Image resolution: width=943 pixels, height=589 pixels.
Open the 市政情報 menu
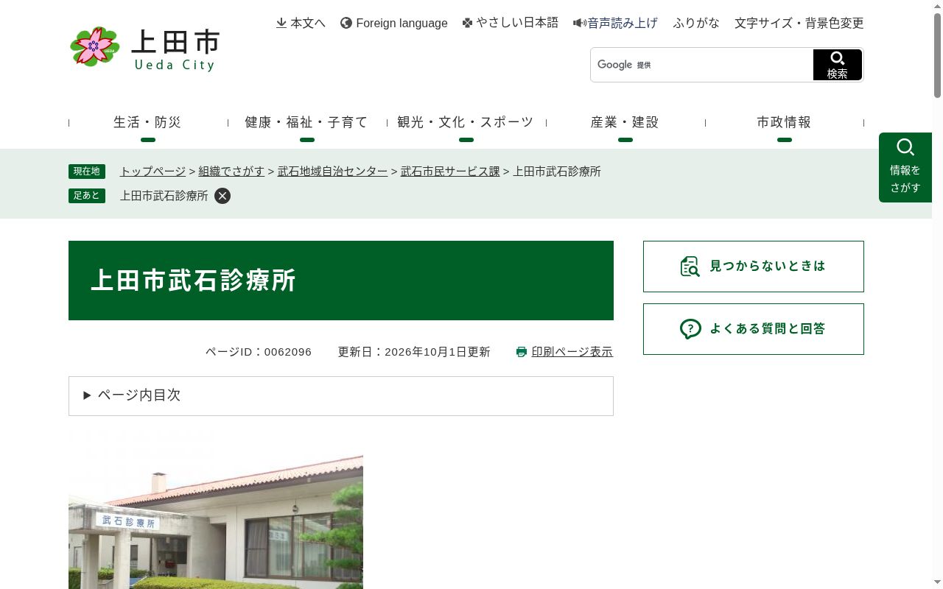pos(784,123)
